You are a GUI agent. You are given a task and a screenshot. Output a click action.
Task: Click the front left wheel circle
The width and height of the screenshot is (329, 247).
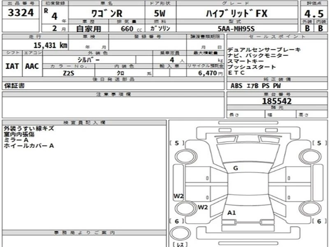tap(186, 157)
